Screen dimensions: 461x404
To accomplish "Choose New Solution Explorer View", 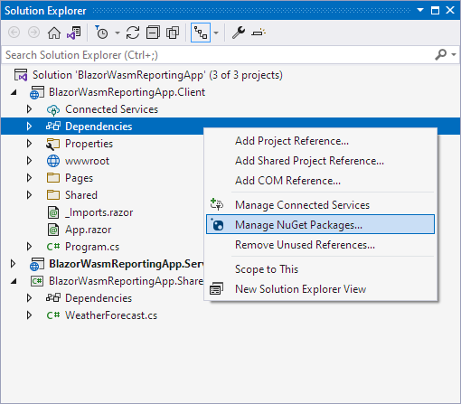I will coord(320,289).
